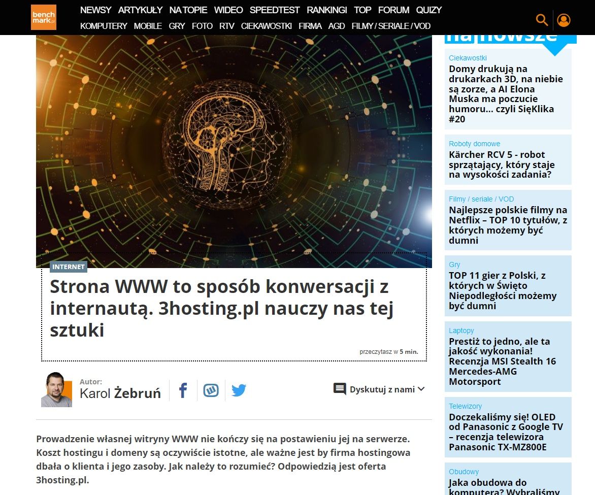Click the comments speech bubble icon
This screenshot has height=495, width=595.
click(x=340, y=389)
